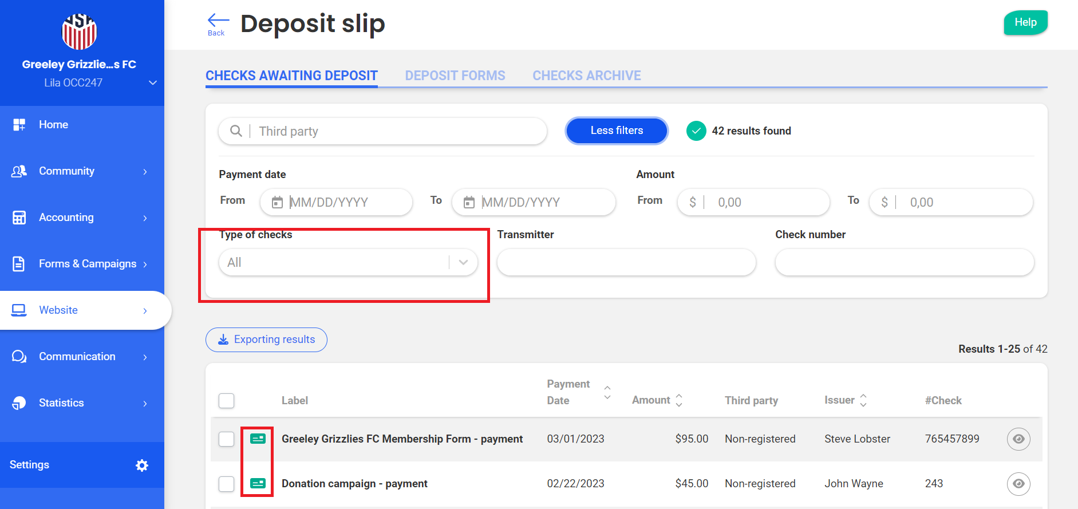The height and width of the screenshot is (509, 1078).
Task: Focus the Check number input field
Action: [x=904, y=262]
